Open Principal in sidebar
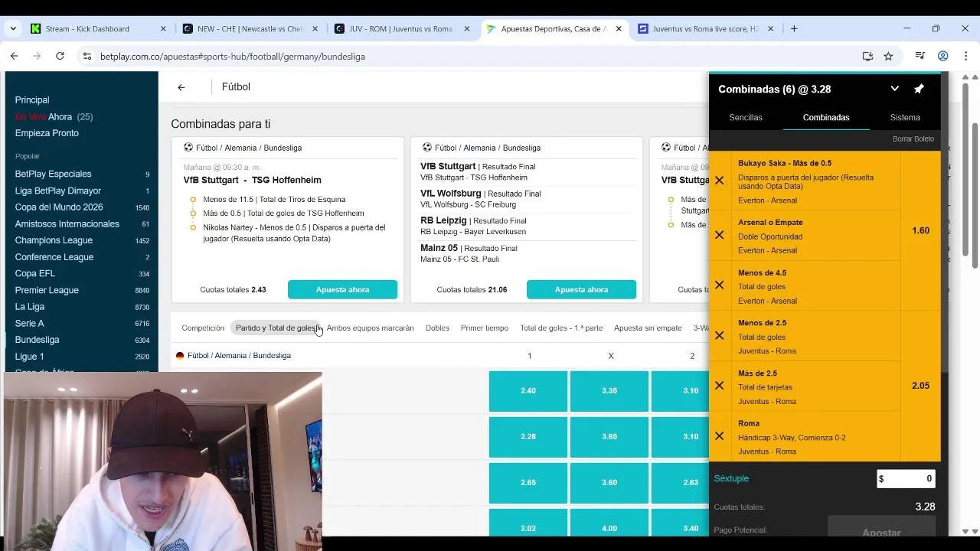The image size is (980, 551). [32, 100]
